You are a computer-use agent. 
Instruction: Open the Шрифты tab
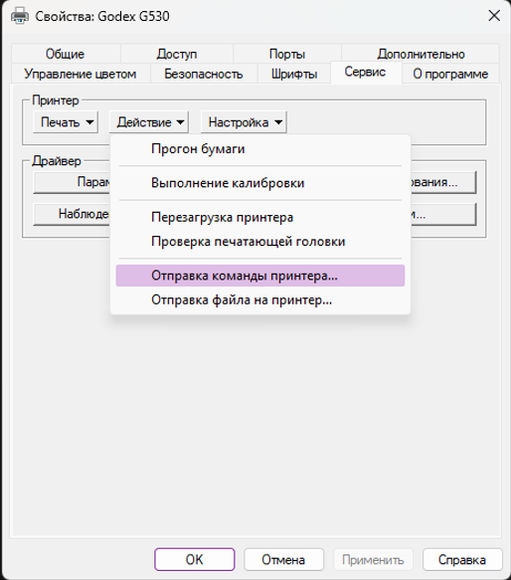coord(294,74)
